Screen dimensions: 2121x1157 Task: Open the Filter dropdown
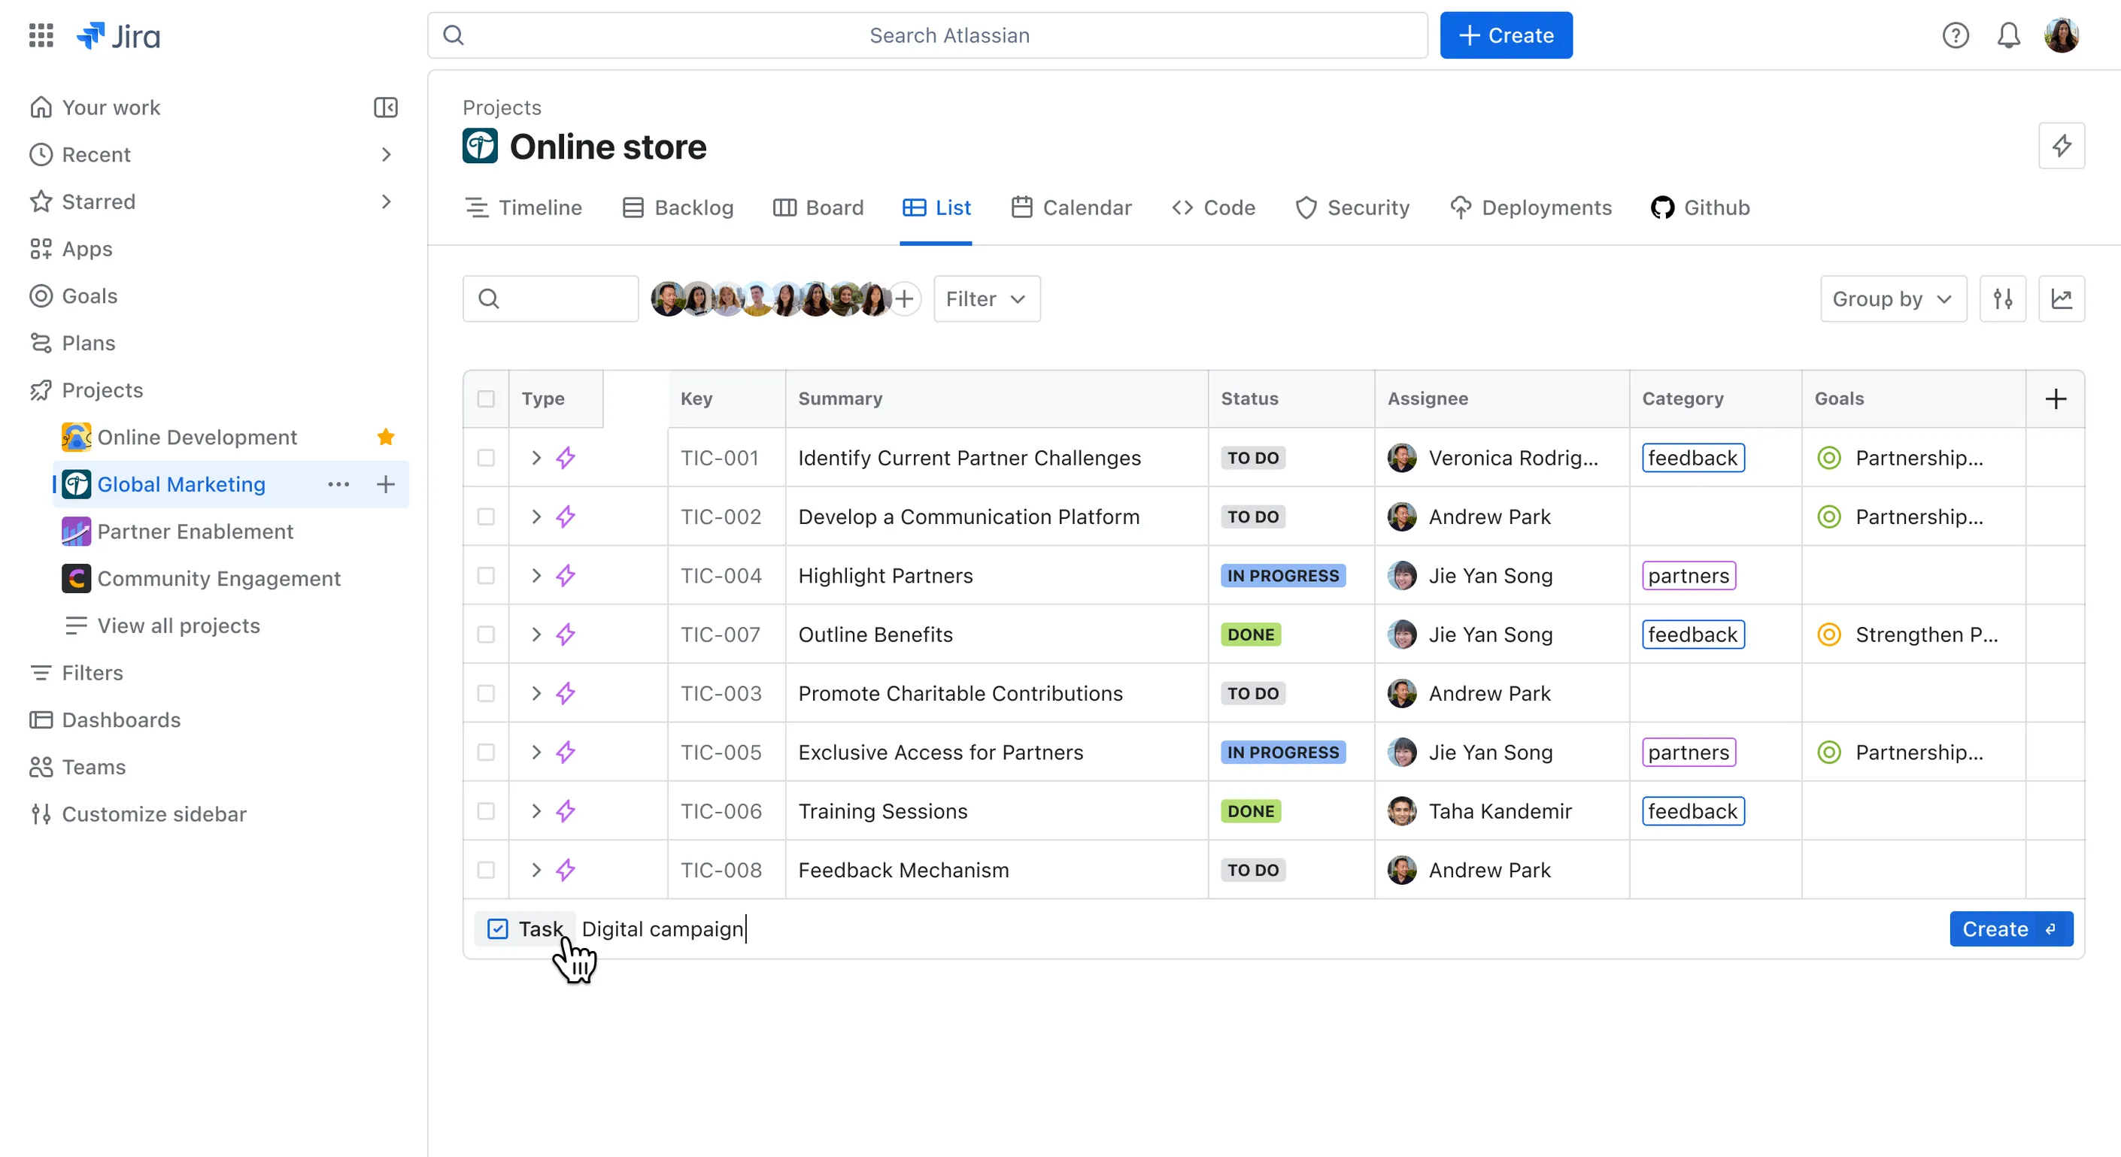coord(985,298)
